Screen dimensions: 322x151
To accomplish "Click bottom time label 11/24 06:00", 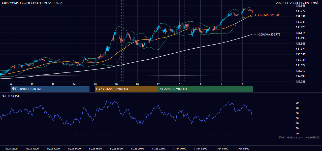I will [x=243, y=149].
